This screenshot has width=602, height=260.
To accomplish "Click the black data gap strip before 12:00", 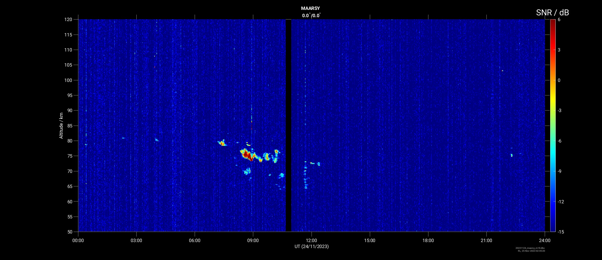I will pos(288,126).
